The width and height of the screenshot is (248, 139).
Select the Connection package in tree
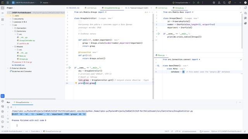(x=22, y=28)
